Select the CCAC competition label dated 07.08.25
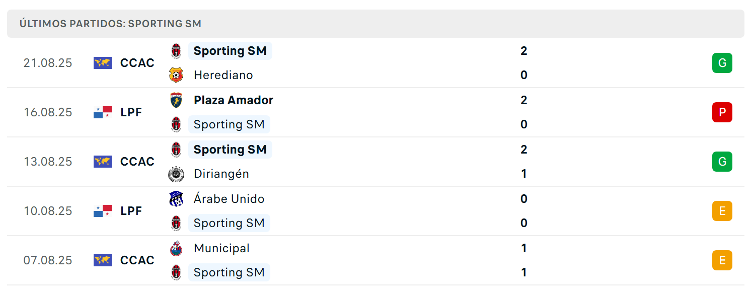Viewport: 751px width, 292px height. pyautogui.click(x=137, y=260)
